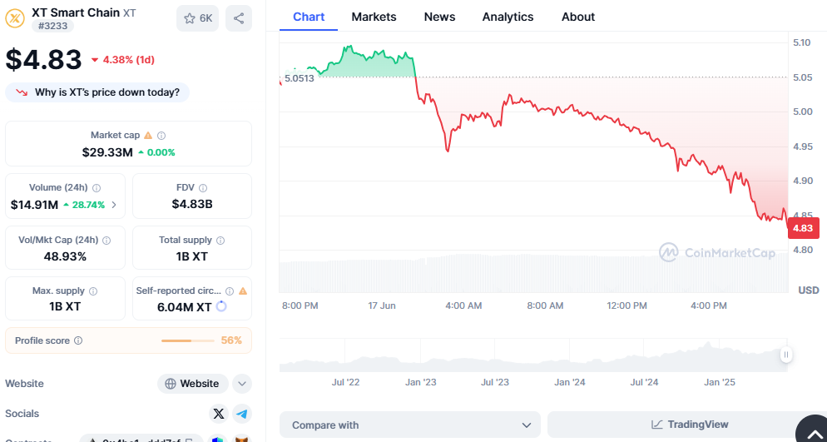
Task: Open the Market cap info icon
Action: pyautogui.click(x=162, y=136)
